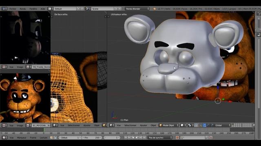Delete the Default screen layout

click(x=82, y=9)
